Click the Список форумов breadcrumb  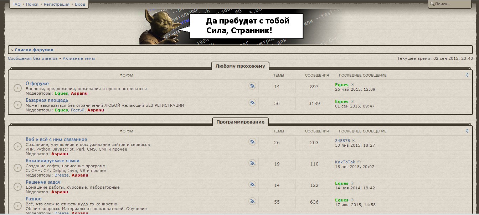pyautogui.click(x=34, y=50)
